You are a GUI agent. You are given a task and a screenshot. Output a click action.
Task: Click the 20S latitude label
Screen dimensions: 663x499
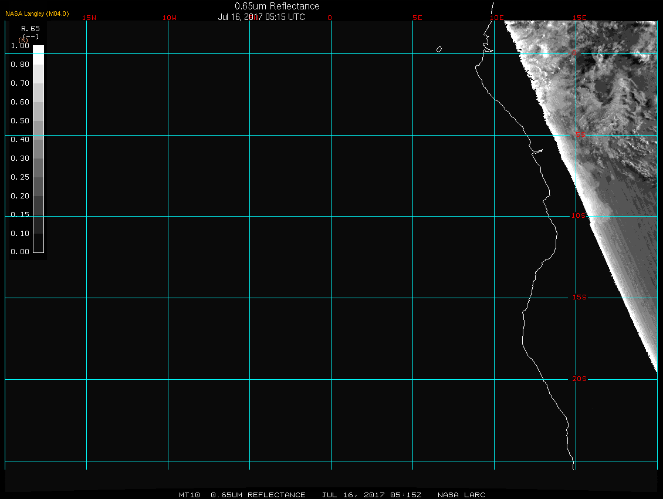[580, 379]
